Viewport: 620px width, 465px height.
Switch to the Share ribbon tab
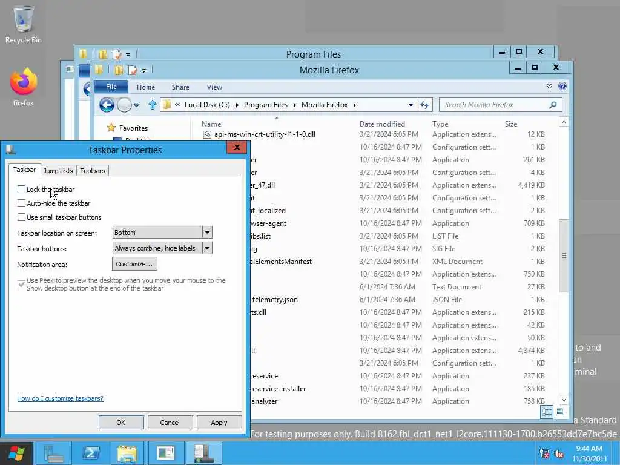(x=180, y=87)
